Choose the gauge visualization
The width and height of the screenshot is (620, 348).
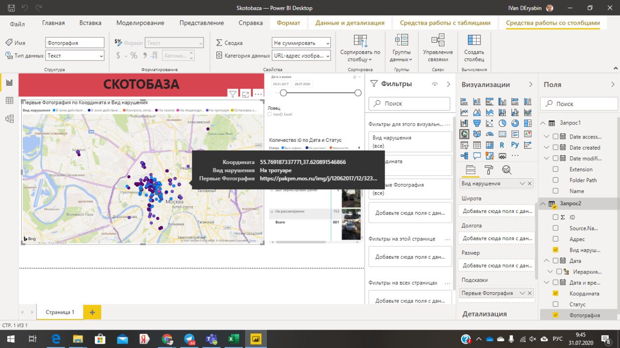click(490, 134)
